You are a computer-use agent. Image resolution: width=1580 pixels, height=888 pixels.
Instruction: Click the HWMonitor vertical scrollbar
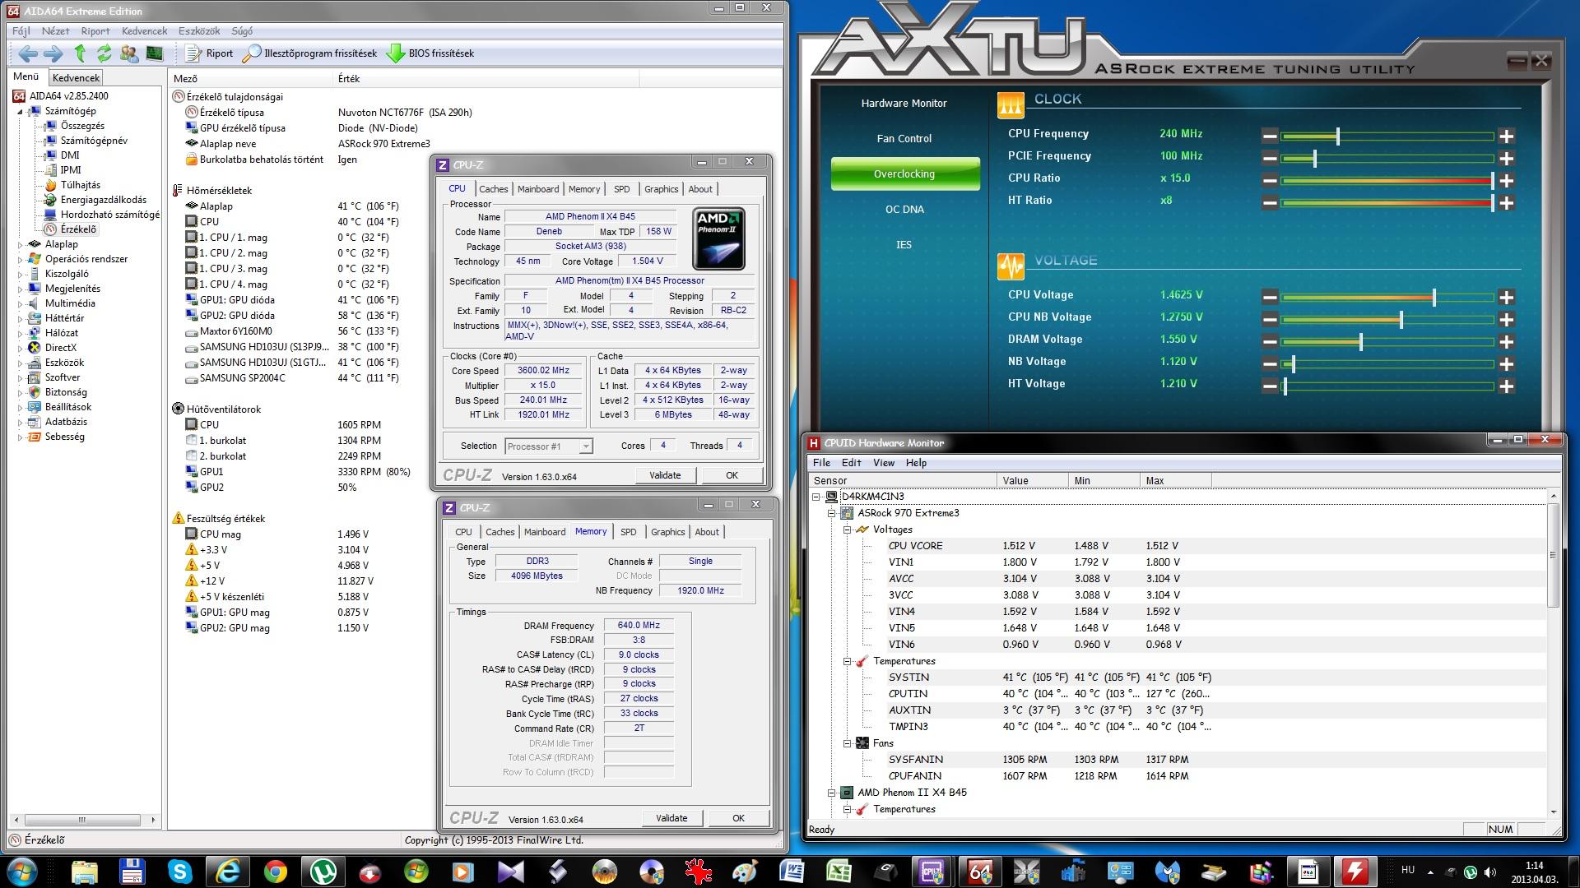(1554, 556)
